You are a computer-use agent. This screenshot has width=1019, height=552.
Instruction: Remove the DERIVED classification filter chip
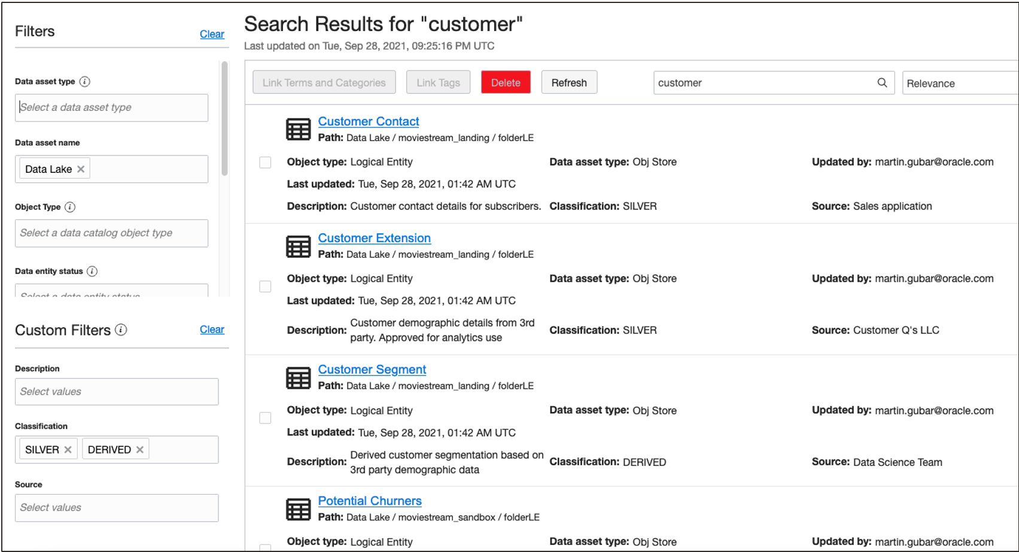pyautogui.click(x=139, y=449)
